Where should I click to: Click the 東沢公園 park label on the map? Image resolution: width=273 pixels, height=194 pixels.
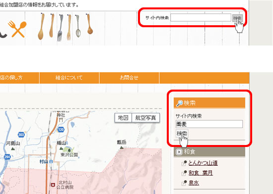coord(69,154)
